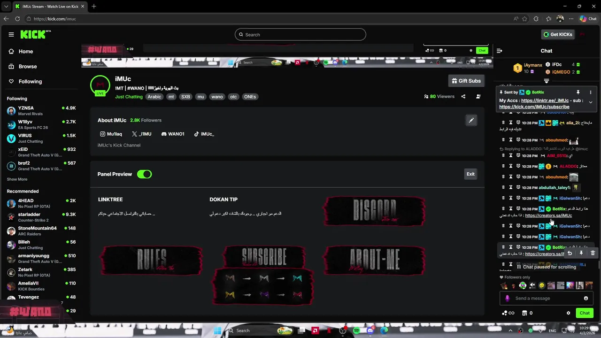Click the SUBSCRIBE panel image

tap(263, 275)
